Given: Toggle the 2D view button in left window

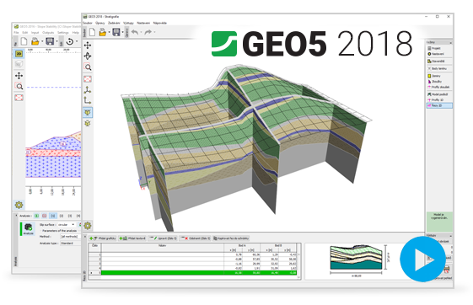Looking at the screenshot, I should 19,54.
